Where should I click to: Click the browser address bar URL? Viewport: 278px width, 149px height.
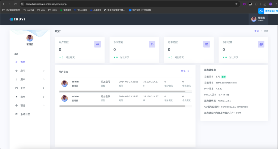pyautogui.click(x=46, y=4)
